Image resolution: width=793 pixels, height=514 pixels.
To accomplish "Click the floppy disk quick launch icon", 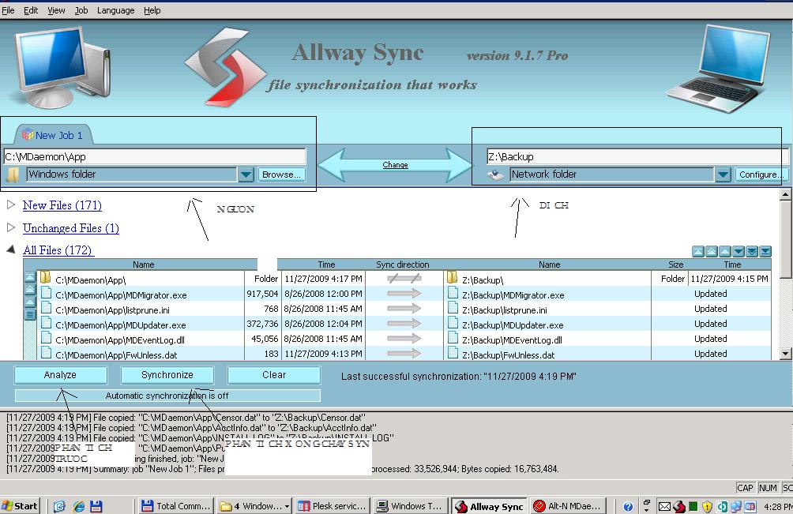I will 96,506.
